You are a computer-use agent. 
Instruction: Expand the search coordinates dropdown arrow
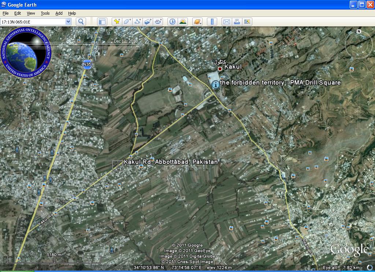click(x=68, y=22)
